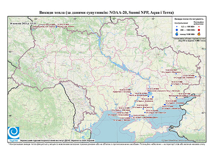The image size is (213, 150).
Task: Click the 24° longitude label on top edge
Action: click(x=36, y=19)
